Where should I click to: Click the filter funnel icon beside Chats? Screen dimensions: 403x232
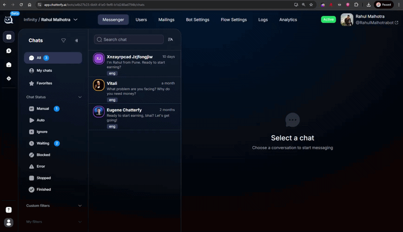(63, 41)
